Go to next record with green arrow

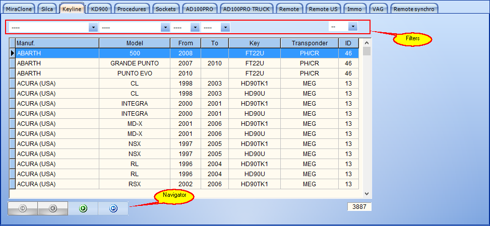tap(83, 208)
